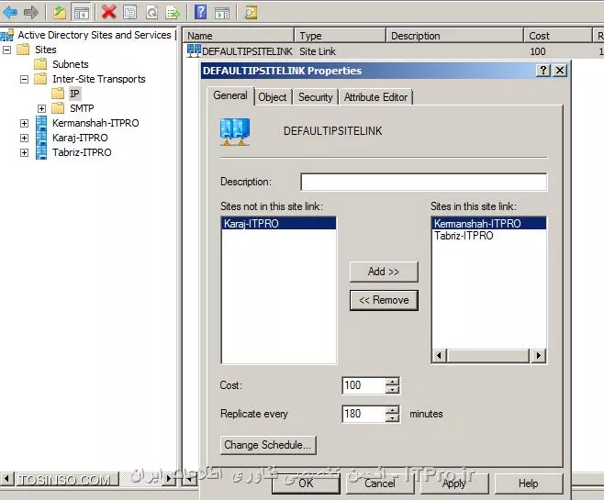Sort by the Name column header
This screenshot has width=604, height=500.
pos(238,36)
